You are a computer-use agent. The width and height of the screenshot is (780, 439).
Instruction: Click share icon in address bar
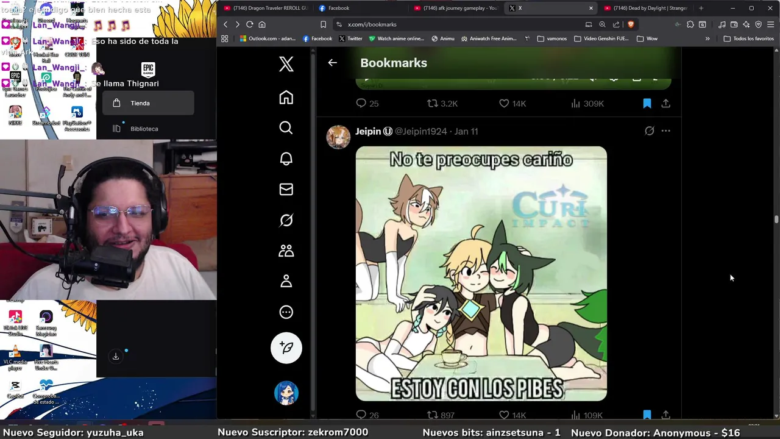point(616,24)
